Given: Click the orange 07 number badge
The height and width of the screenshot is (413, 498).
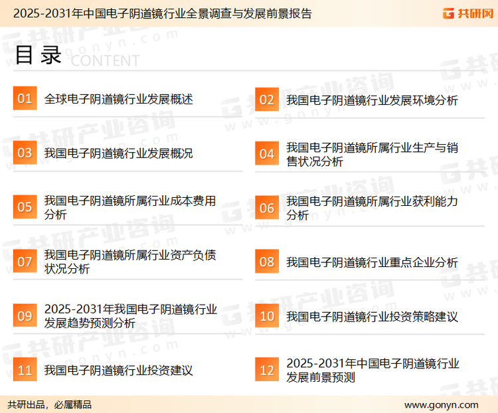Looking at the screenshot, I should coord(25,261).
